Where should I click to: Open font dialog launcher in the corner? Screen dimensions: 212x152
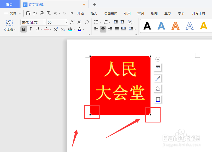(x=89, y=34)
